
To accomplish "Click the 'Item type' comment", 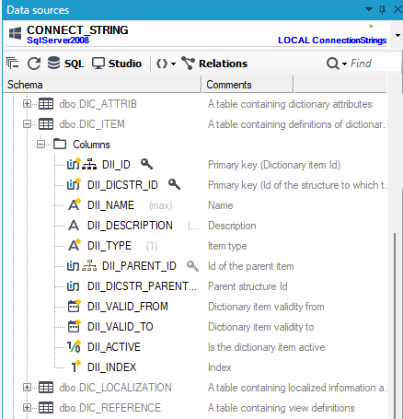I will click(x=227, y=246).
